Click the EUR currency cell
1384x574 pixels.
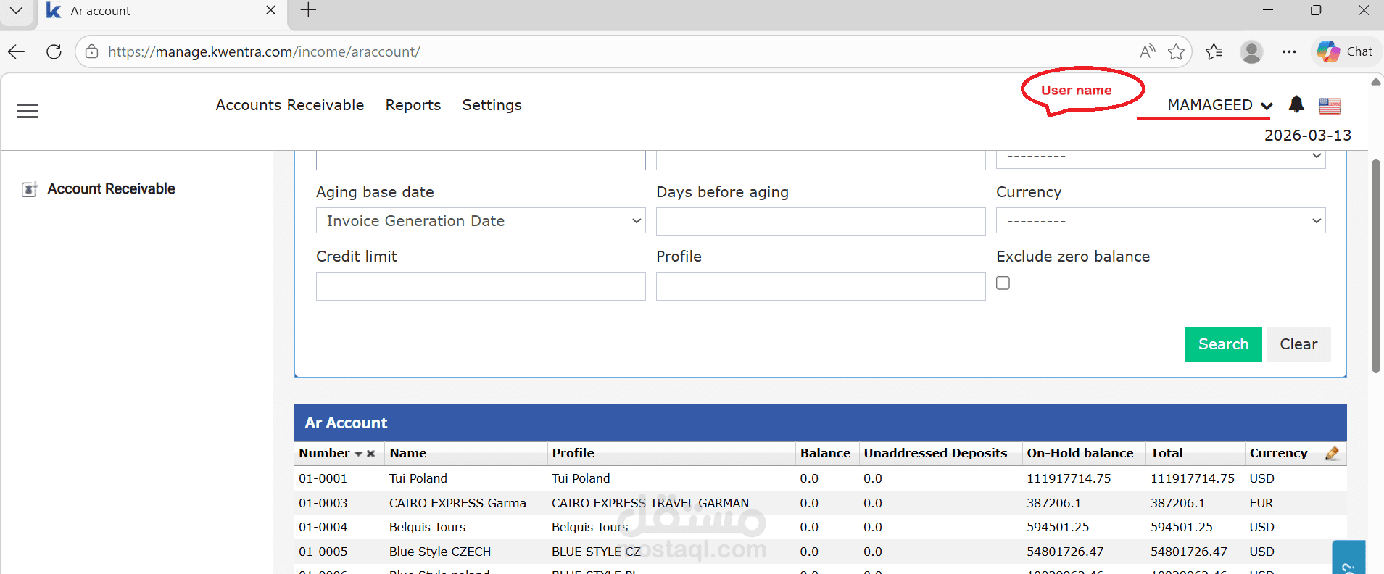(1261, 503)
